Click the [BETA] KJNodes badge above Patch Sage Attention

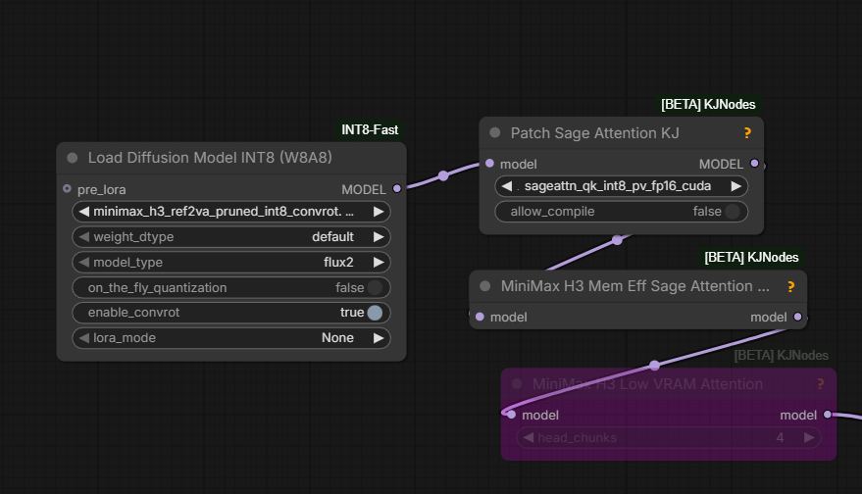click(708, 105)
